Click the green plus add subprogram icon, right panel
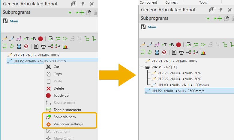This screenshot has height=140, width=234. [x=220, y=19]
